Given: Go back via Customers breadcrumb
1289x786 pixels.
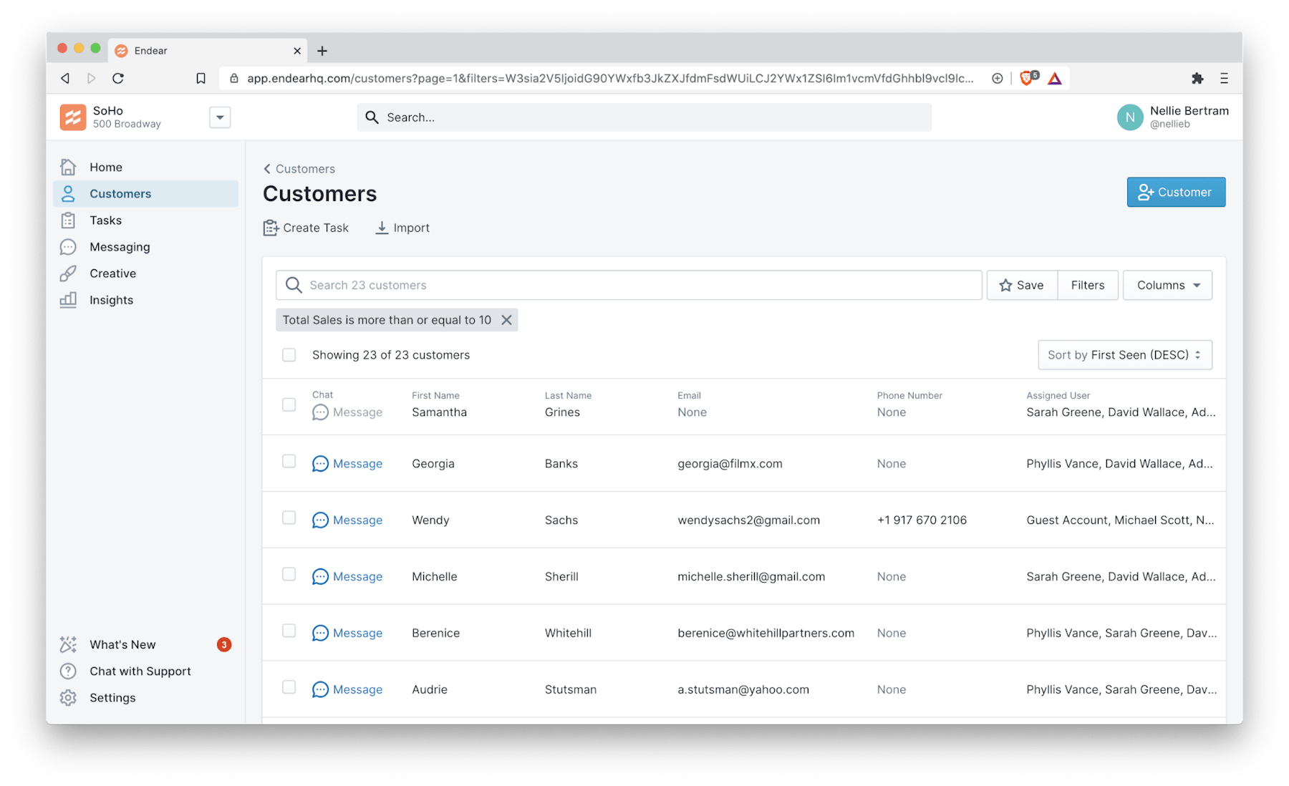Looking at the screenshot, I should pos(299,168).
